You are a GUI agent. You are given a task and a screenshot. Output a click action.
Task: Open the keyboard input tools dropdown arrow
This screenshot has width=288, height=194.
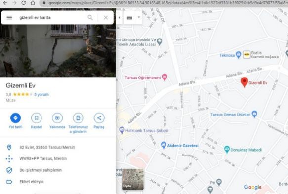coord(139,17)
